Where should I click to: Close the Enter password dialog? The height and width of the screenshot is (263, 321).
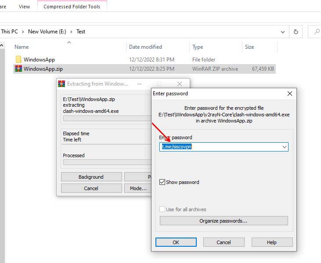(x=289, y=94)
